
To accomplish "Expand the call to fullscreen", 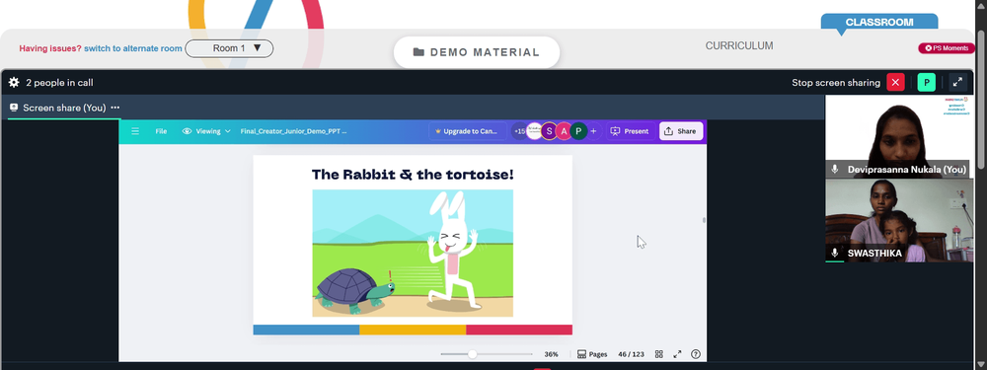I will (x=957, y=83).
